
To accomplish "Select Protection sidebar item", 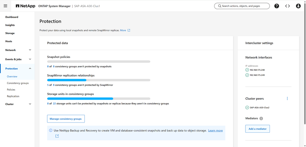I will (12, 68).
